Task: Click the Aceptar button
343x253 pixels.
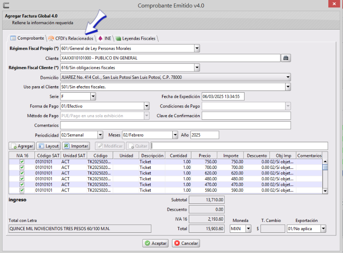Action: [x=156, y=243]
